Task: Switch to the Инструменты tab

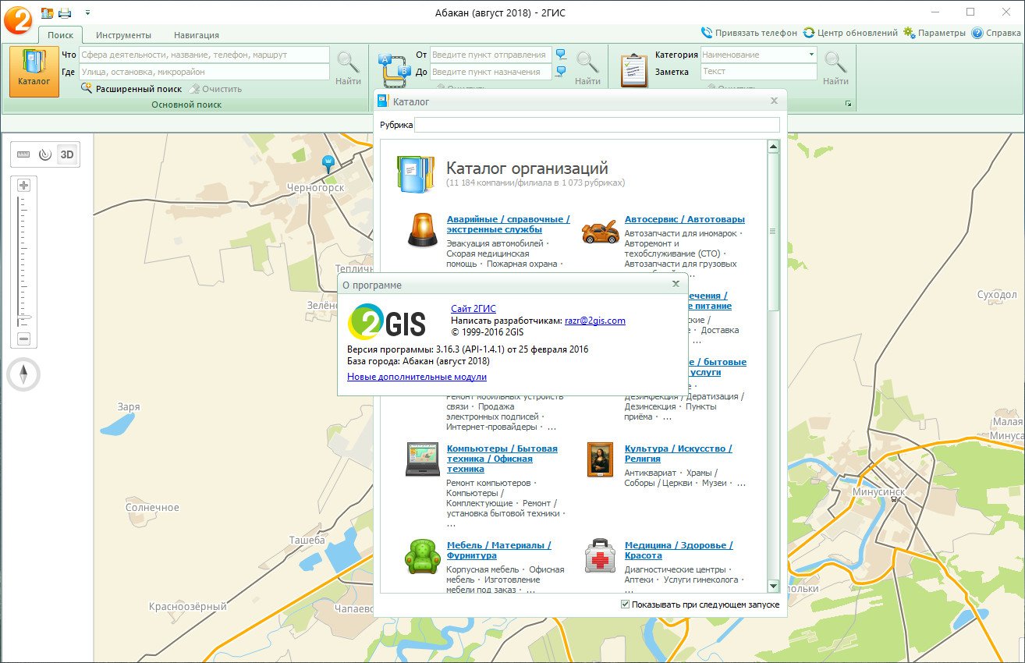Action: tap(123, 35)
